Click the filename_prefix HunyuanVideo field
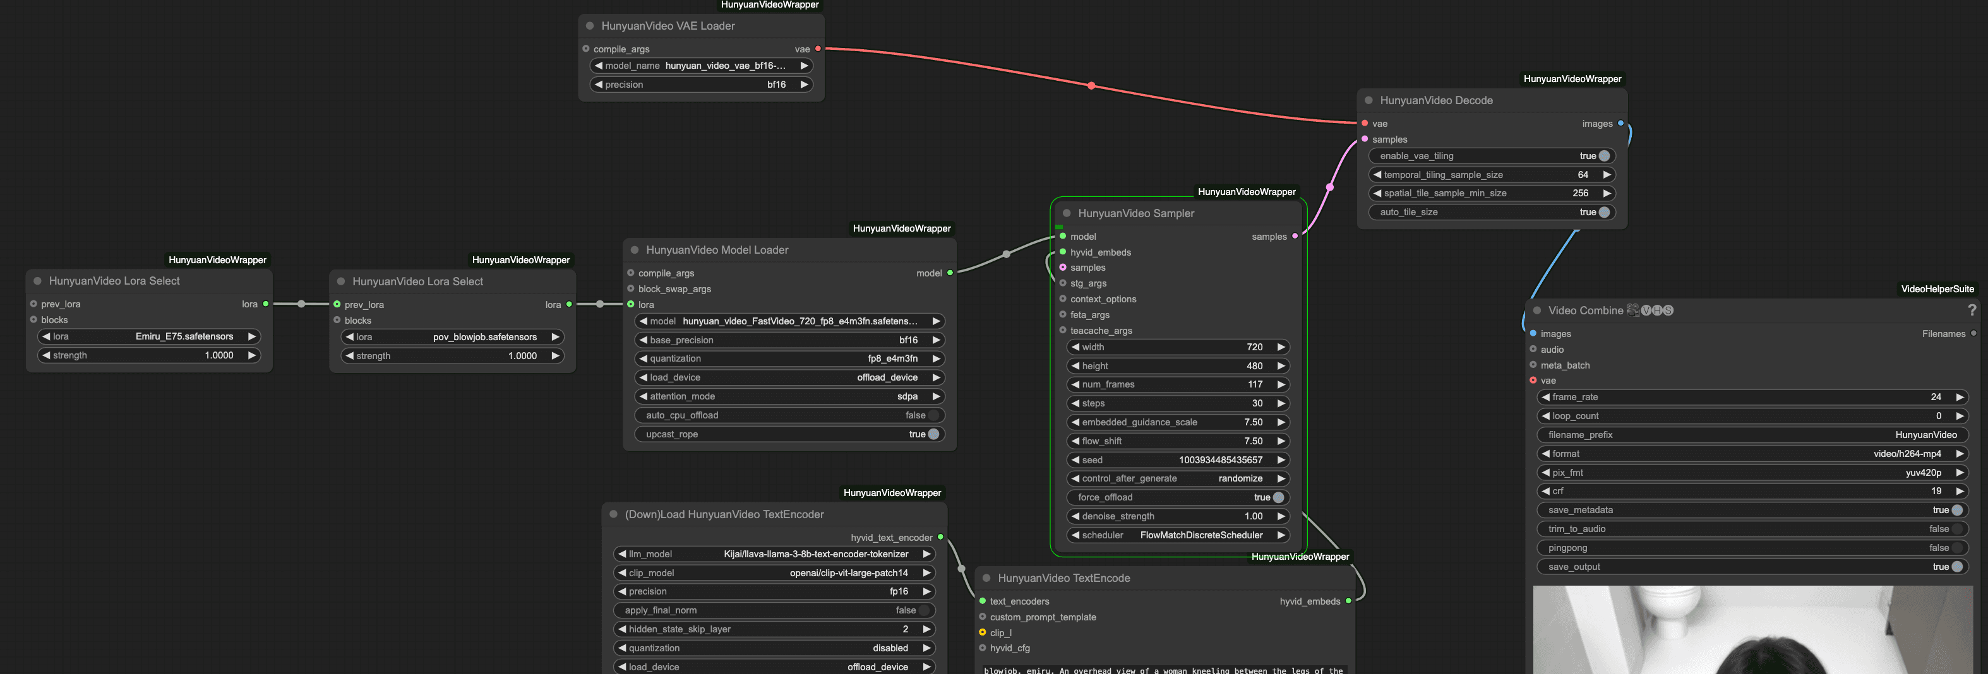1988x674 pixels. (x=1752, y=435)
